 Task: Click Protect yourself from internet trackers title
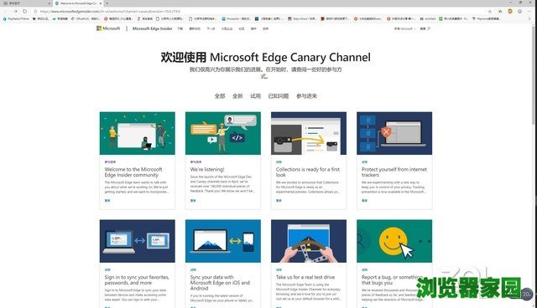(x=394, y=172)
